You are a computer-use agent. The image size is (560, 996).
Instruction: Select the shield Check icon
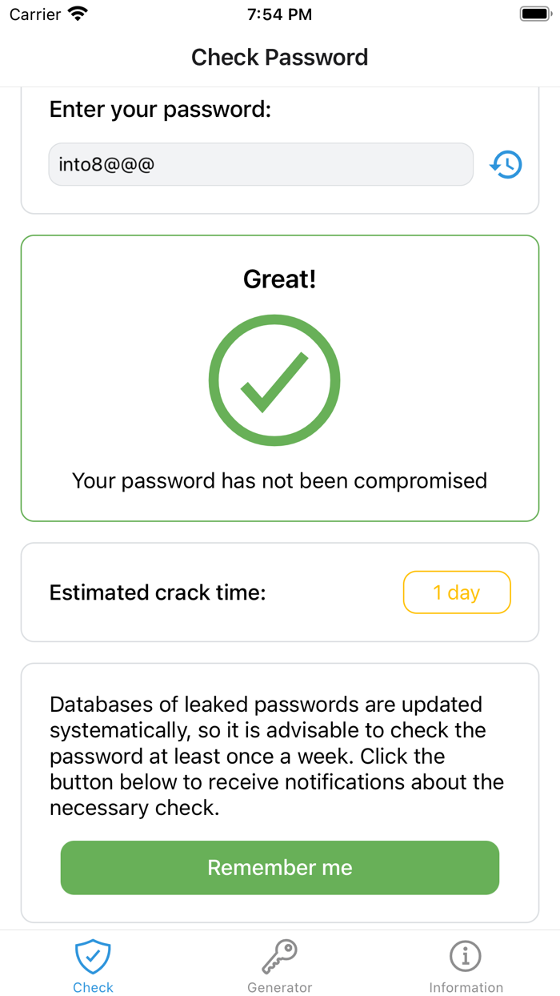(93, 955)
